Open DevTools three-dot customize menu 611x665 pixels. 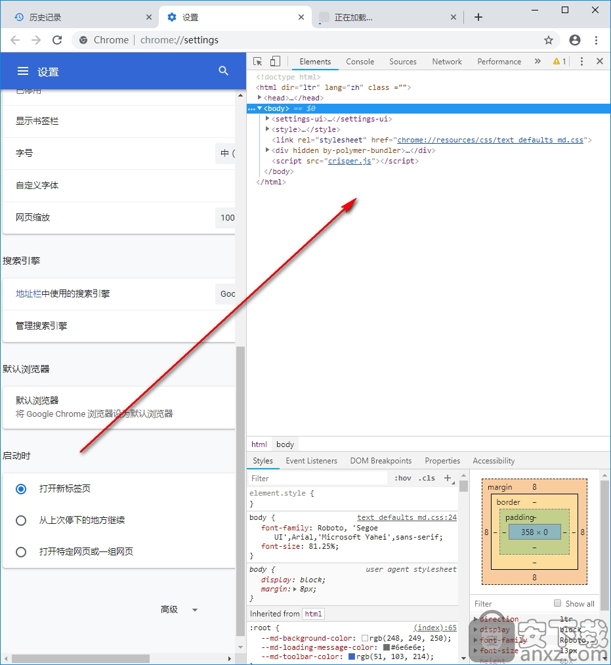[581, 62]
